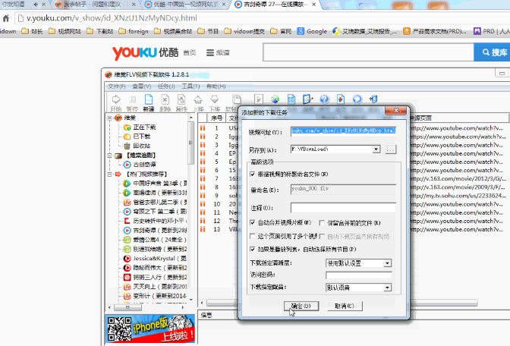This screenshot has height=346, width=510.
Task: Open the 文件(F) menu
Action: (116, 86)
